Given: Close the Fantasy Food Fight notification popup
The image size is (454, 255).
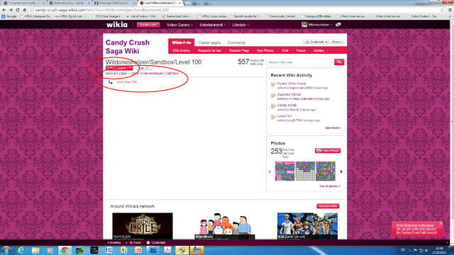Looking at the screenshot, I should pyautogui.click(x=441, y=223).
